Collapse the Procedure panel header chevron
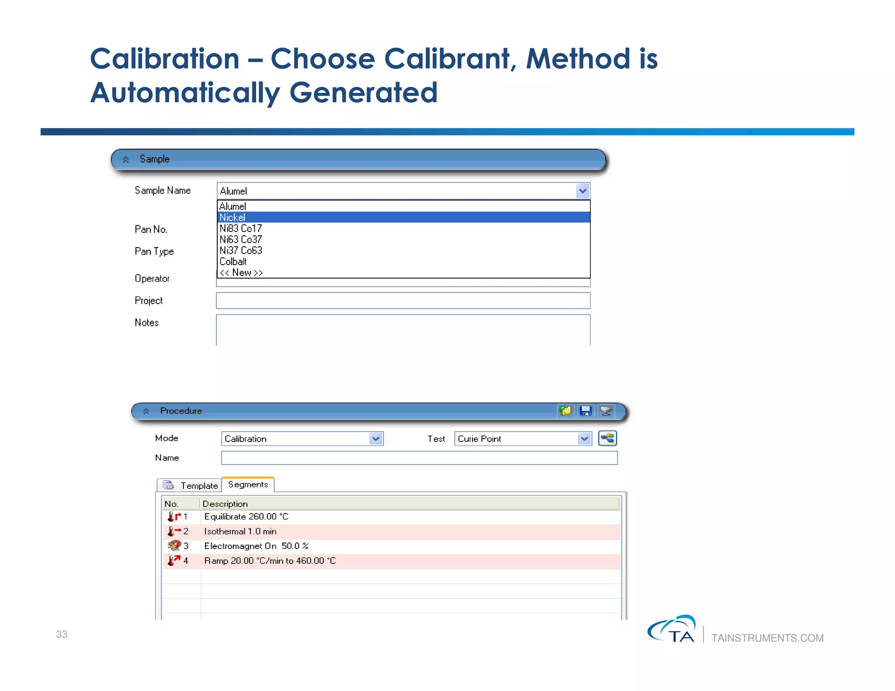The height and width of the screenshot is (691, 895). click(x=146, y=411)
